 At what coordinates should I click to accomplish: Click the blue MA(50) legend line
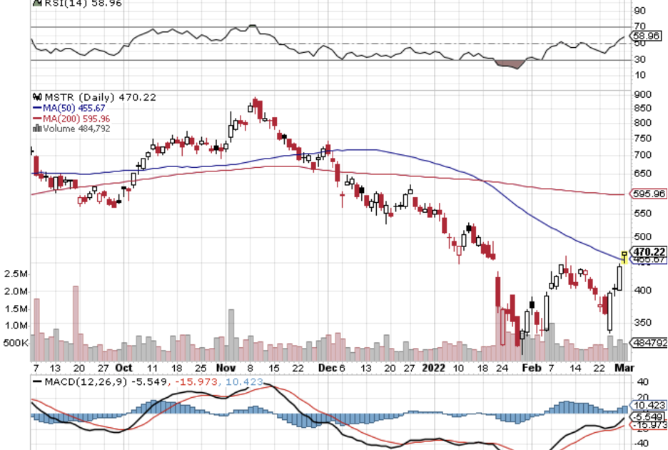coord(37,108)
